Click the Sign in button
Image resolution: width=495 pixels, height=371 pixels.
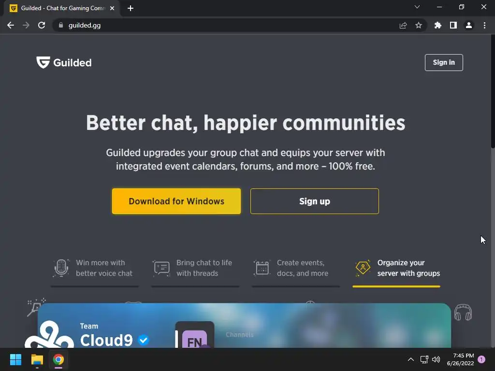coord(444,62)
